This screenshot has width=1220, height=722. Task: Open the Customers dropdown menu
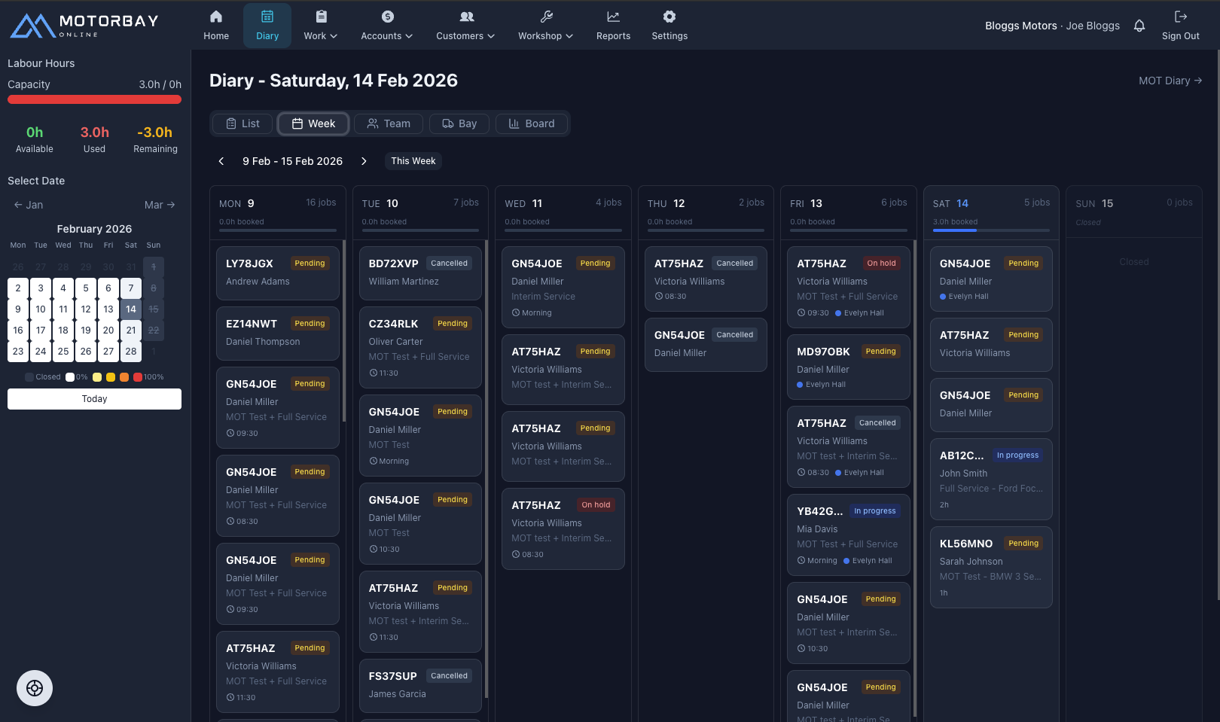tap(465, 35)
